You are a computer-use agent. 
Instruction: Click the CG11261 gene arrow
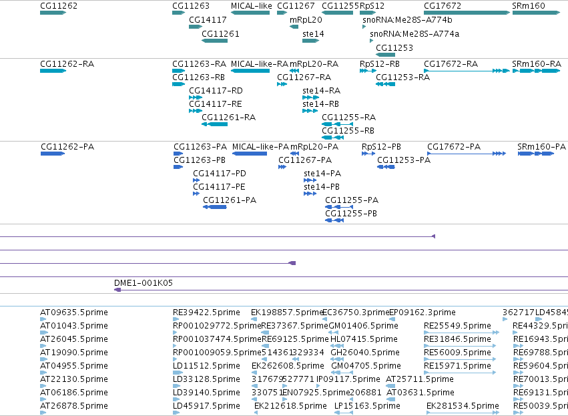[x=214, y=41]
